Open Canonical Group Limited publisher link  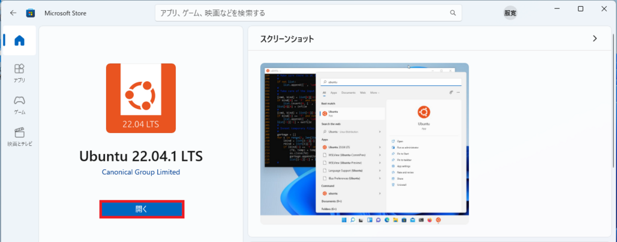[141, 172]
